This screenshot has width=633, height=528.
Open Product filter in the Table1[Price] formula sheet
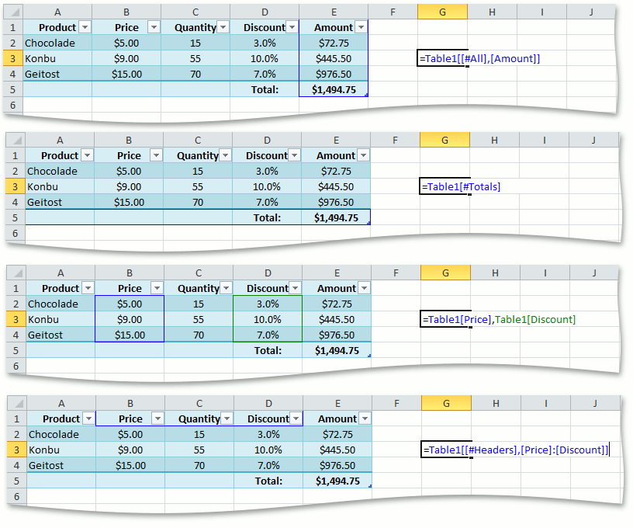click(x=88, y=288)
